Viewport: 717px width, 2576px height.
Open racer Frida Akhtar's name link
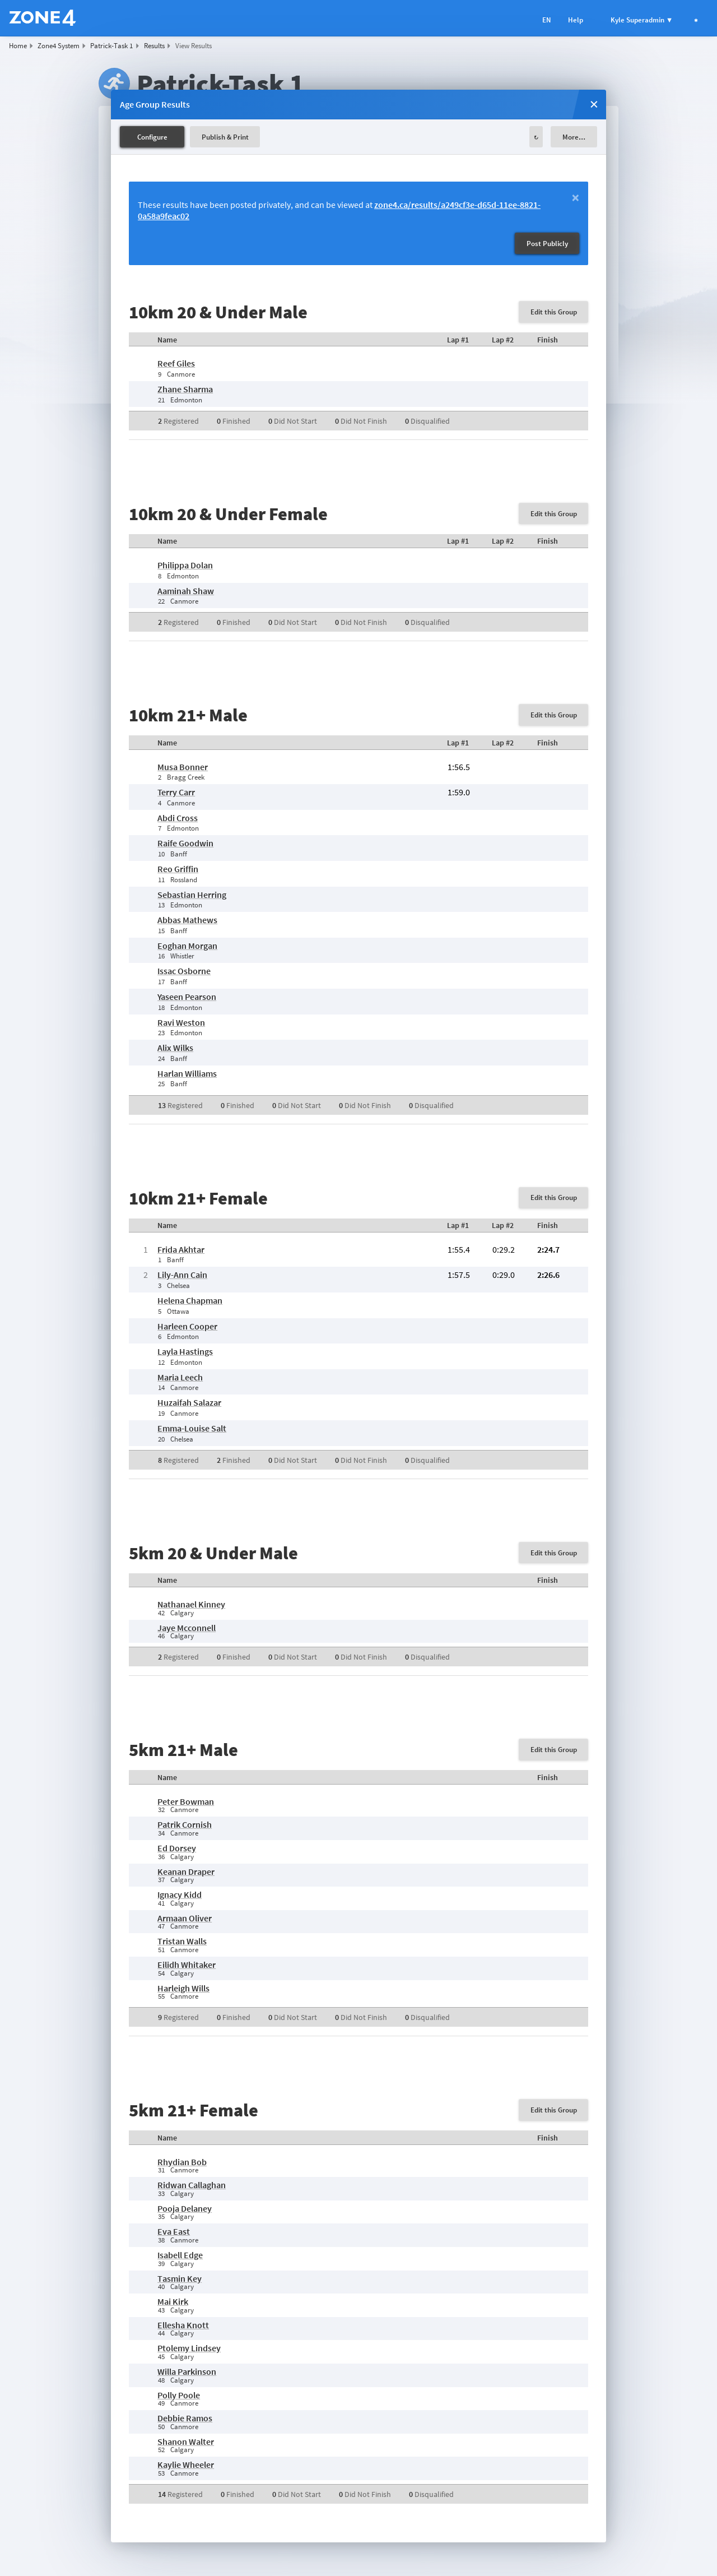coord(181,1250)
